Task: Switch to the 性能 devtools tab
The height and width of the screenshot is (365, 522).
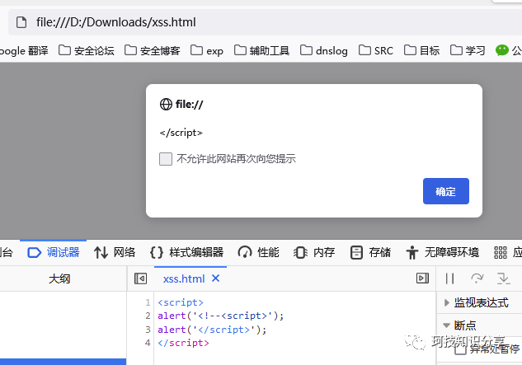Action: click(259, 252)
